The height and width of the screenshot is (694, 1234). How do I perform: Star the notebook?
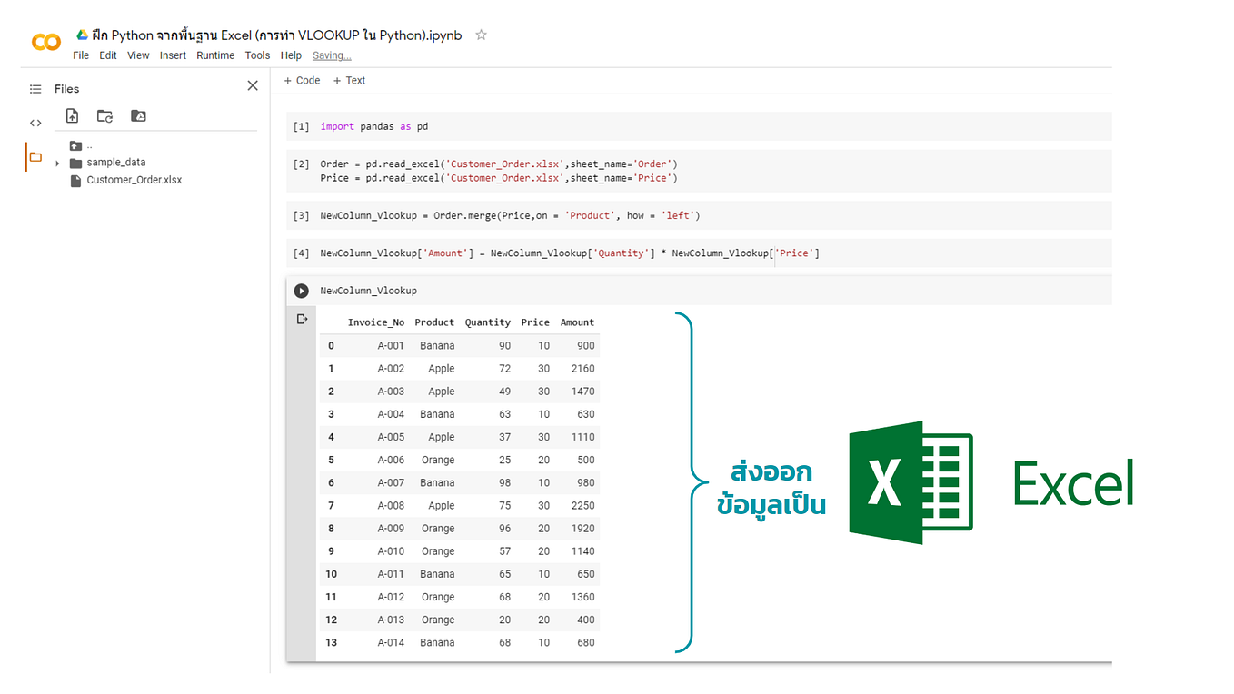[481, 35]
